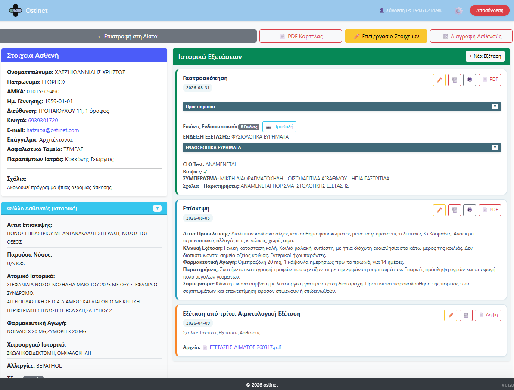Download PDF of the Επίσκεψη record
Image resolution: width=514 pixels, height=390 pixels.
(x=490, y=210)
